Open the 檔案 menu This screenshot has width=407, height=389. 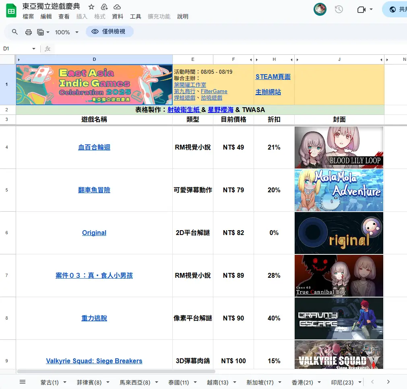pyautogui.click(x=28, y=17)
